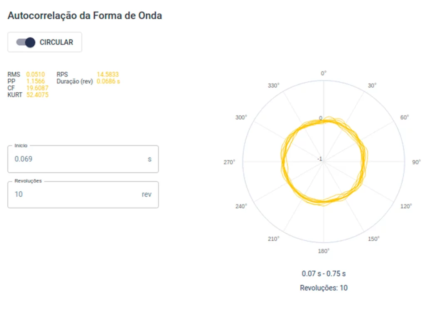Click the 0° label on polar chart
This screenshot has width=426, height=316.
coord(323,73)
